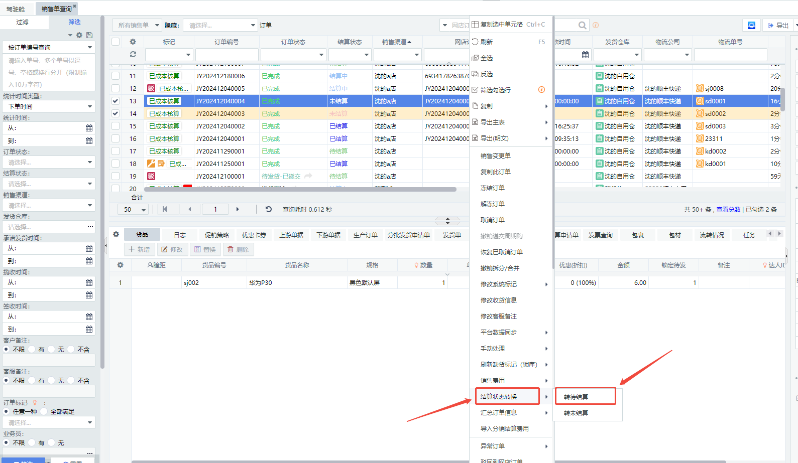Switch to the 日志 tab

coord(180,235)
